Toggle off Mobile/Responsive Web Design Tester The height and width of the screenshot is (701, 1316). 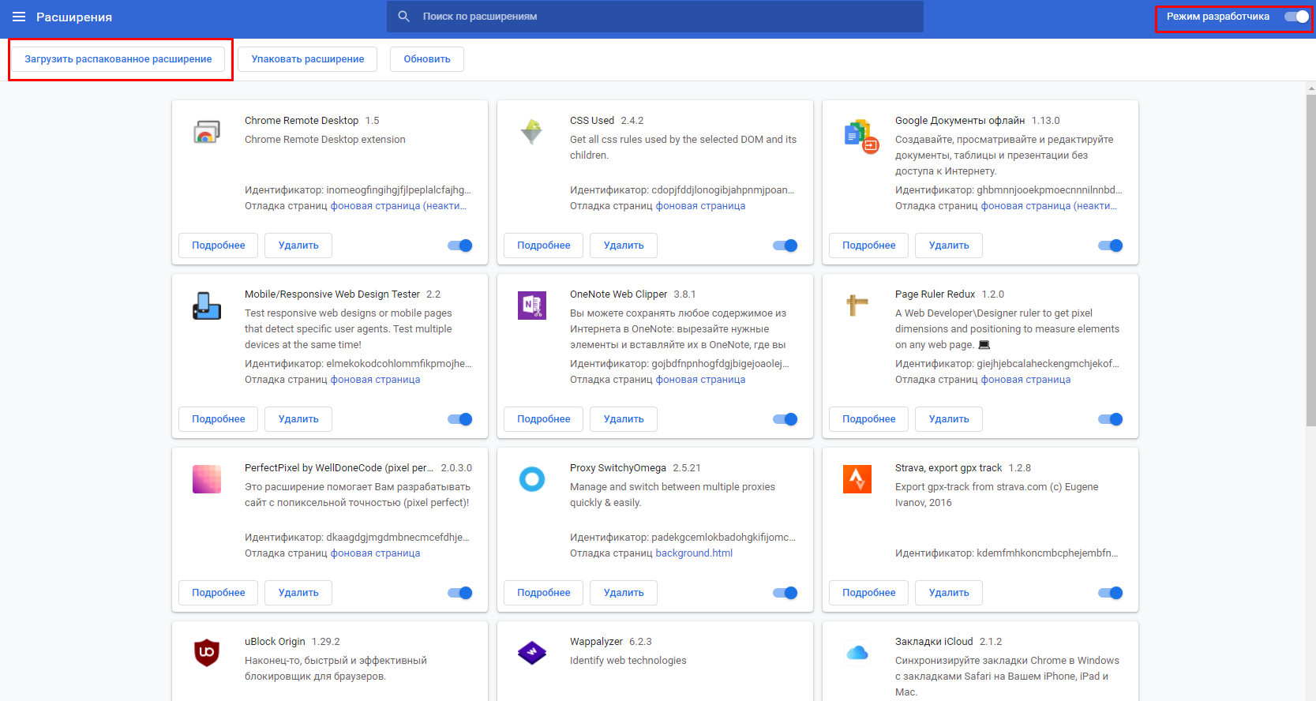click(x=460, y=419)
